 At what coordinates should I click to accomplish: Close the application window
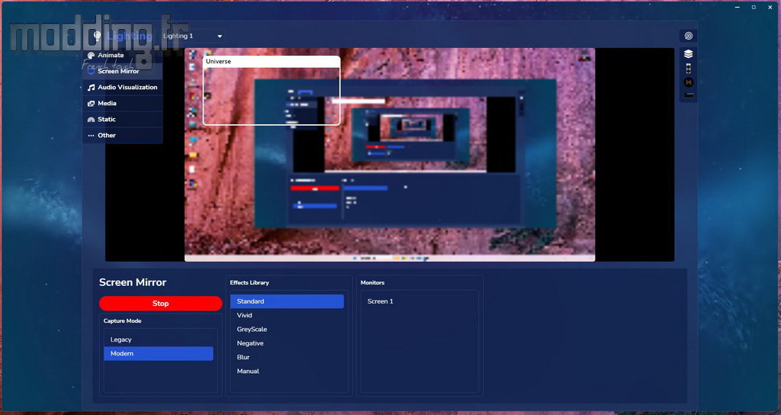tap(770, 7)
